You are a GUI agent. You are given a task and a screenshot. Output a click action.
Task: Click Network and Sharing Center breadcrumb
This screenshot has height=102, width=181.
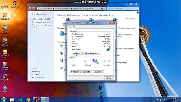coord(83,9)
